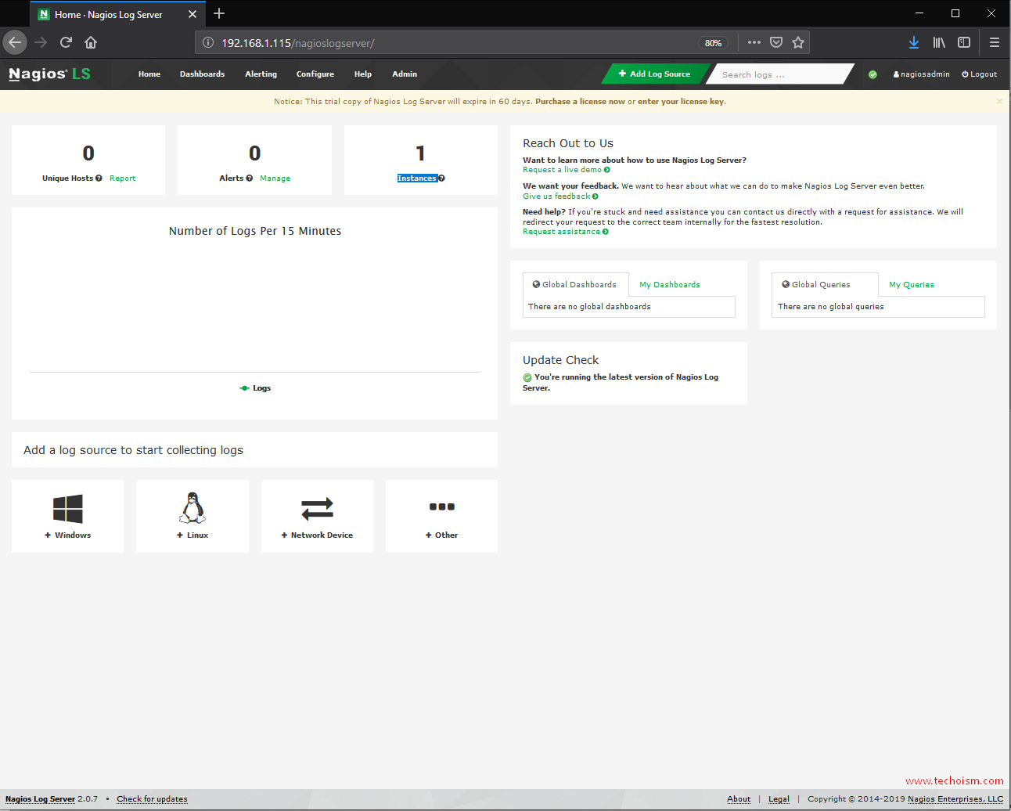Click the Nagios LS logo
Screen dimensions: 1011x811
tap(49, 74)
